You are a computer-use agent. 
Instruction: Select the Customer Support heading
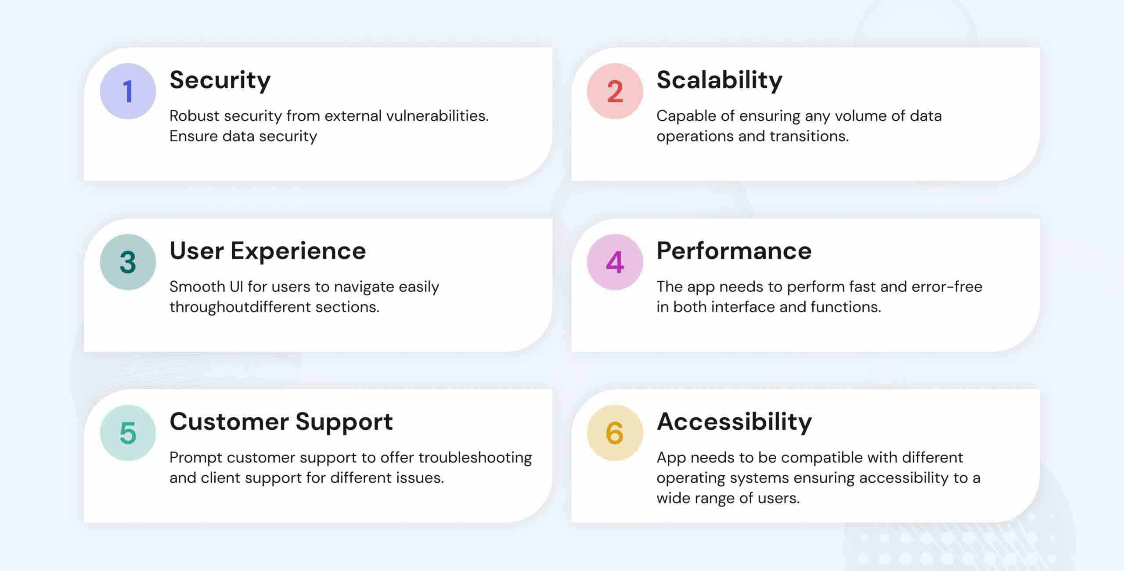(281, 422)
